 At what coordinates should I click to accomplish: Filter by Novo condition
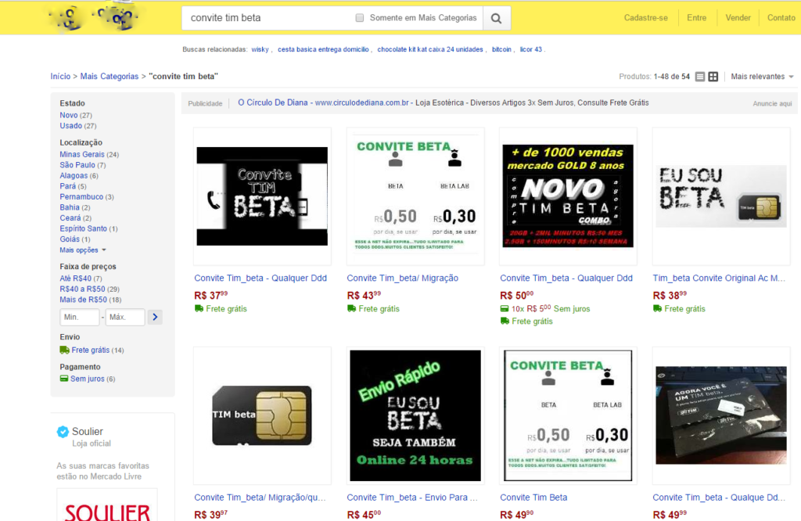coord(69,116)
